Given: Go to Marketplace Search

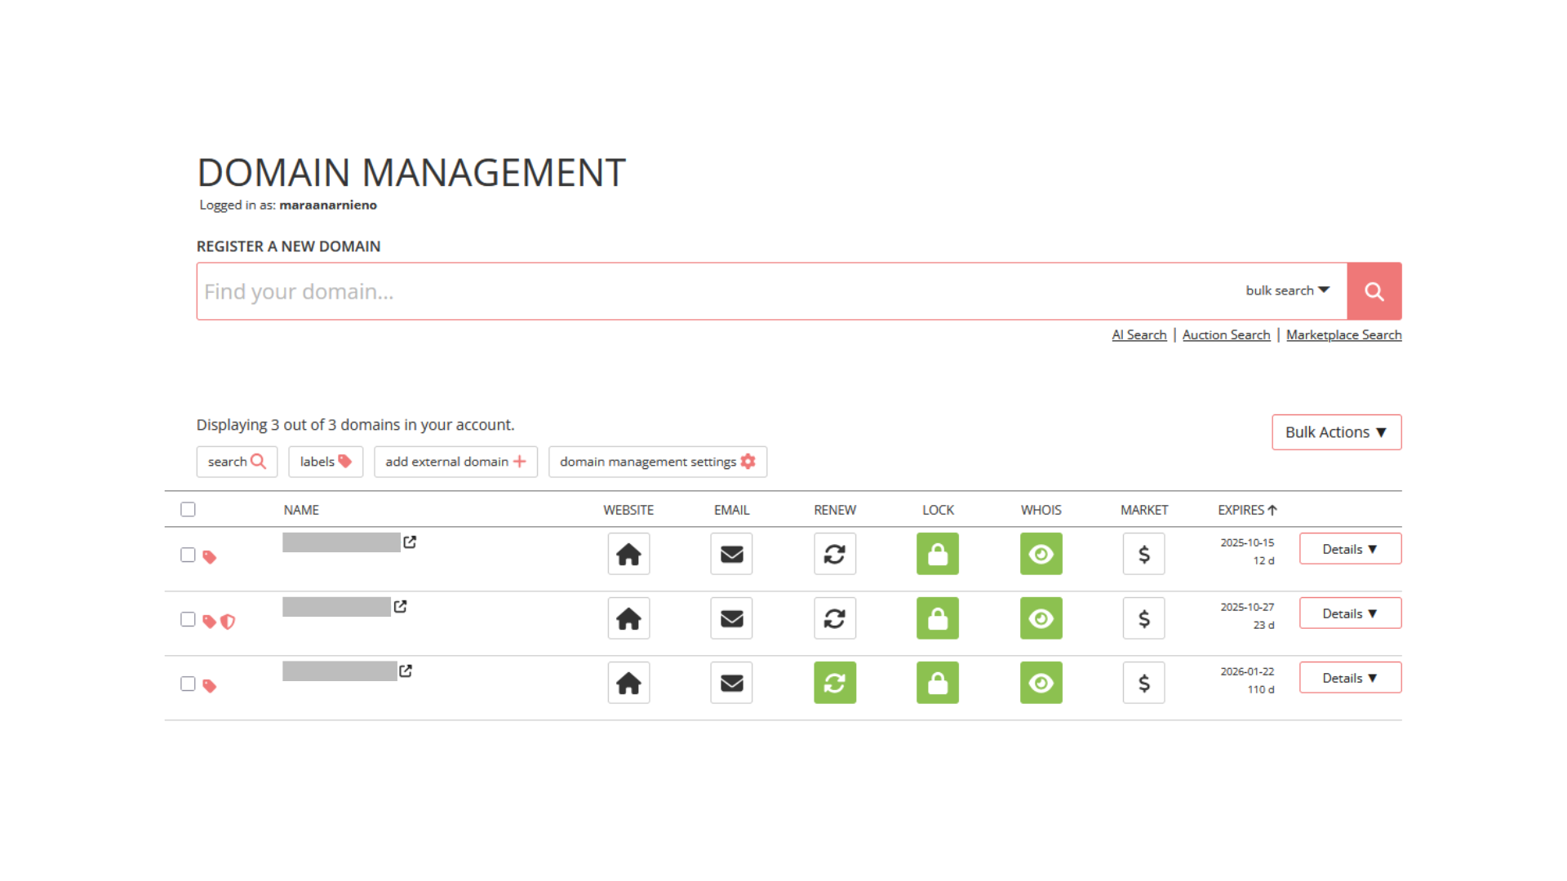Looking at the screenshot, I should [x=1344, y=334].
